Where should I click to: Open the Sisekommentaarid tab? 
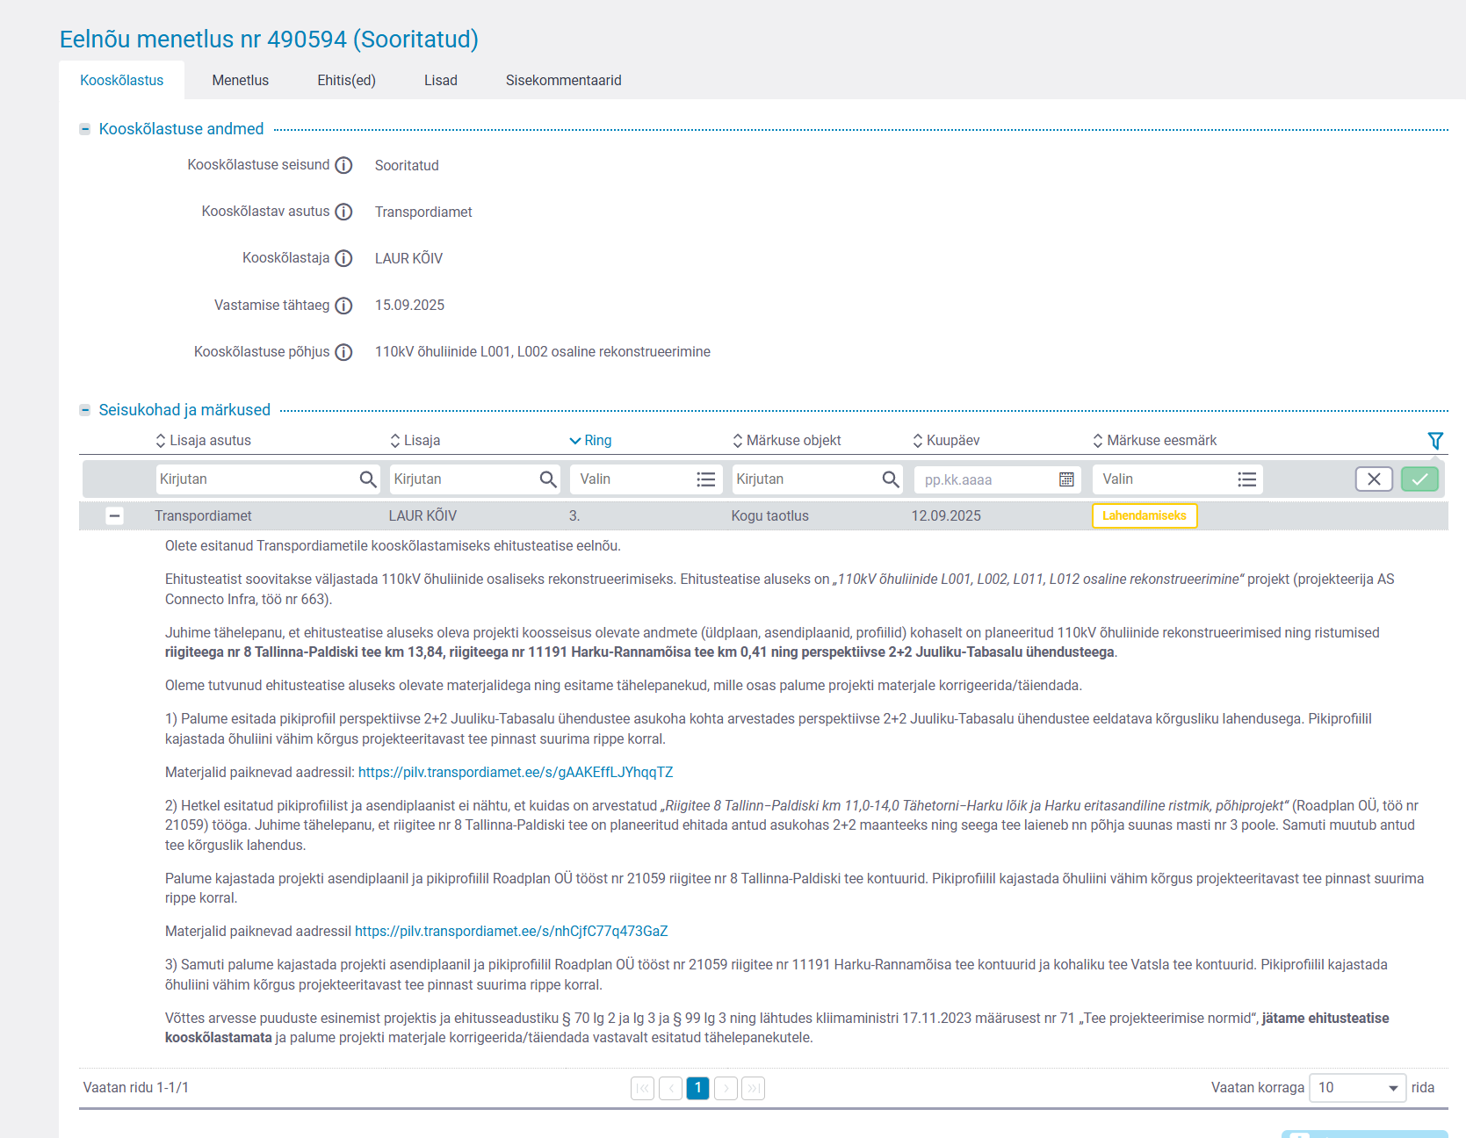pyautogui.click(x=563, y=80)
